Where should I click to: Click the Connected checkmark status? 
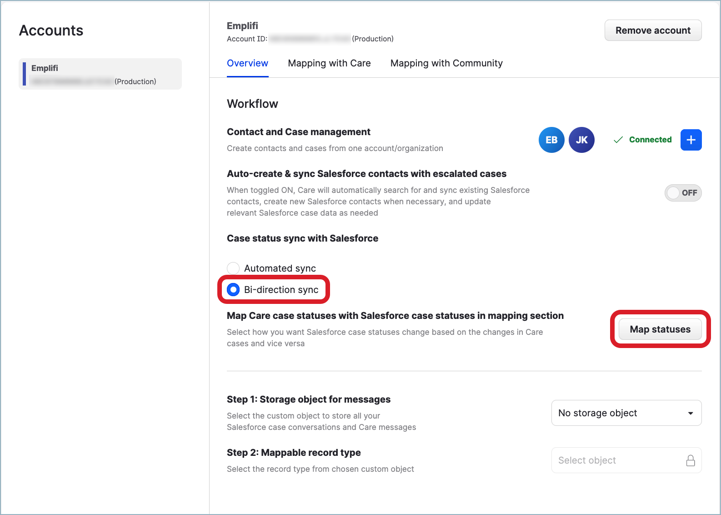click(642, 140)
